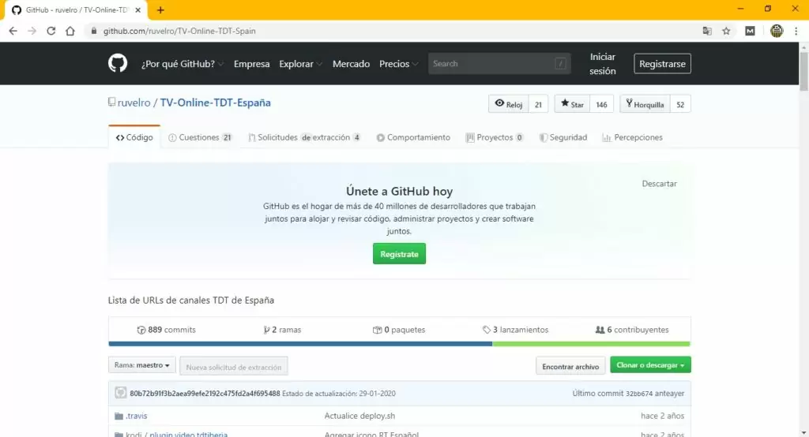Open Chrome three-dot menu

point(796,31)
